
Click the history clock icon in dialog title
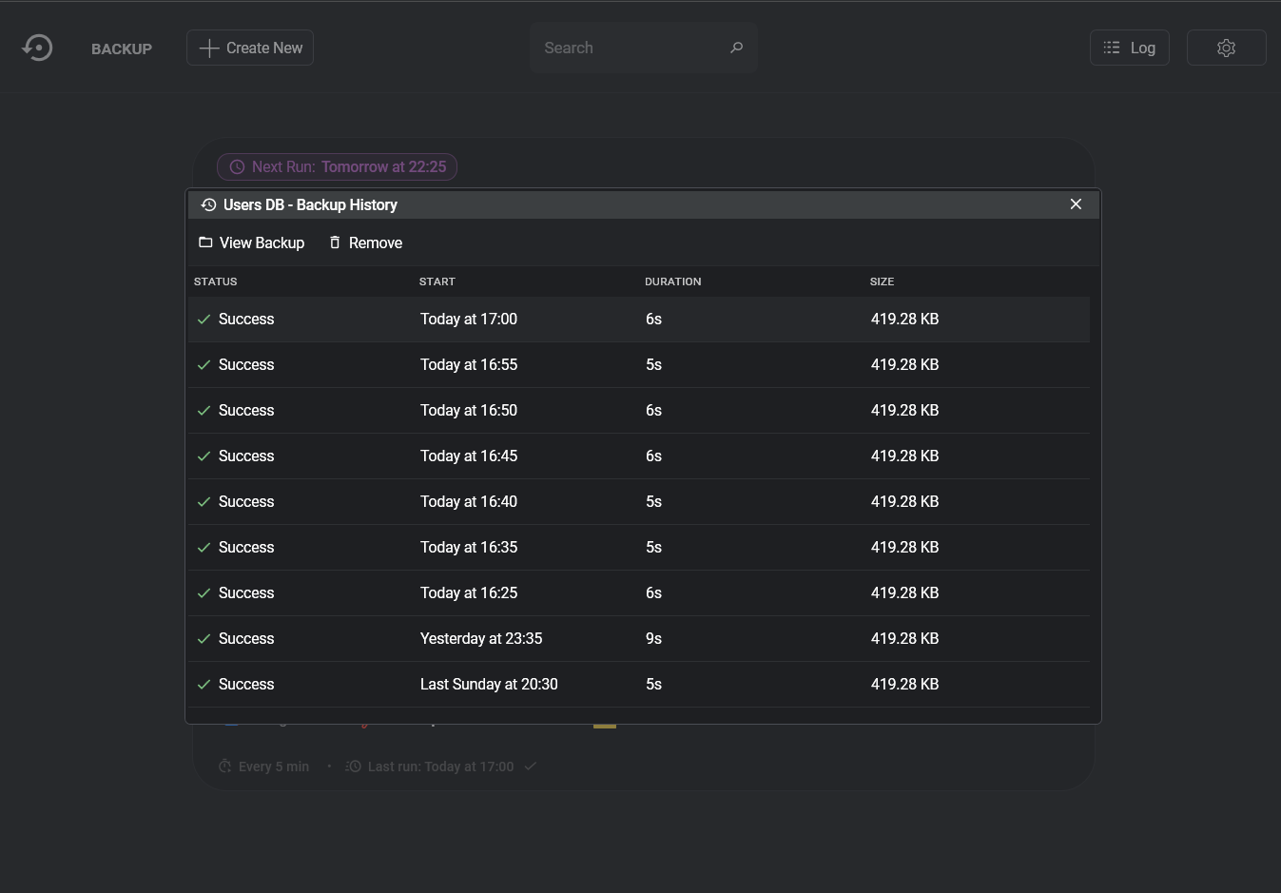click(x=208, y=204)
